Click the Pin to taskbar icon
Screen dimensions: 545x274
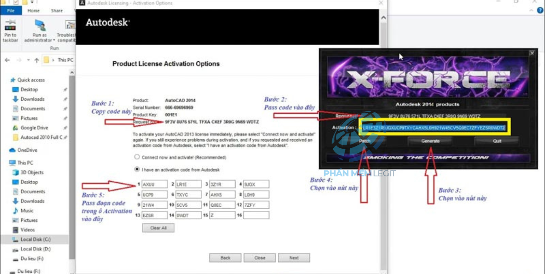10,25
